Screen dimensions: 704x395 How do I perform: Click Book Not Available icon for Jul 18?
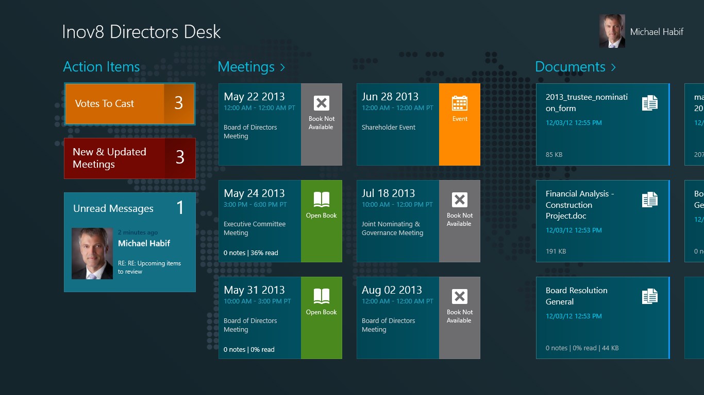coord(459,200)
